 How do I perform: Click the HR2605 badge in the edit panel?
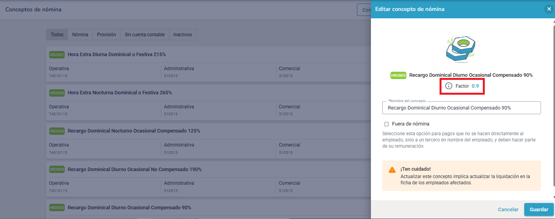click(x=398, y=75)
